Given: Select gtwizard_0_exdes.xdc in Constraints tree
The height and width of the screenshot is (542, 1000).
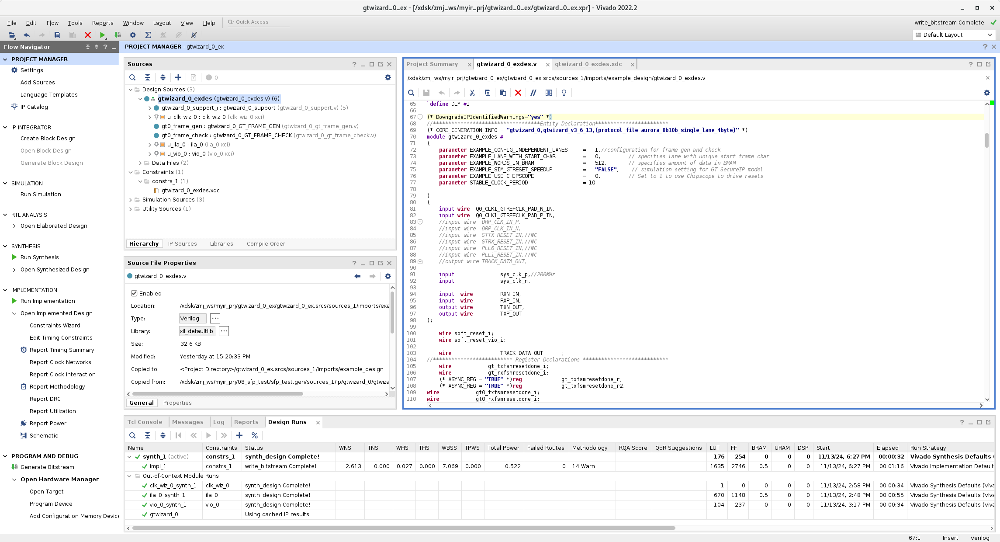Looking at the screenshot, I should click(190, 191).
